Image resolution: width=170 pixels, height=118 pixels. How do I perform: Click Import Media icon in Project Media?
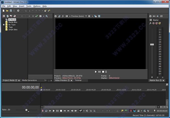tap(3, 16)
